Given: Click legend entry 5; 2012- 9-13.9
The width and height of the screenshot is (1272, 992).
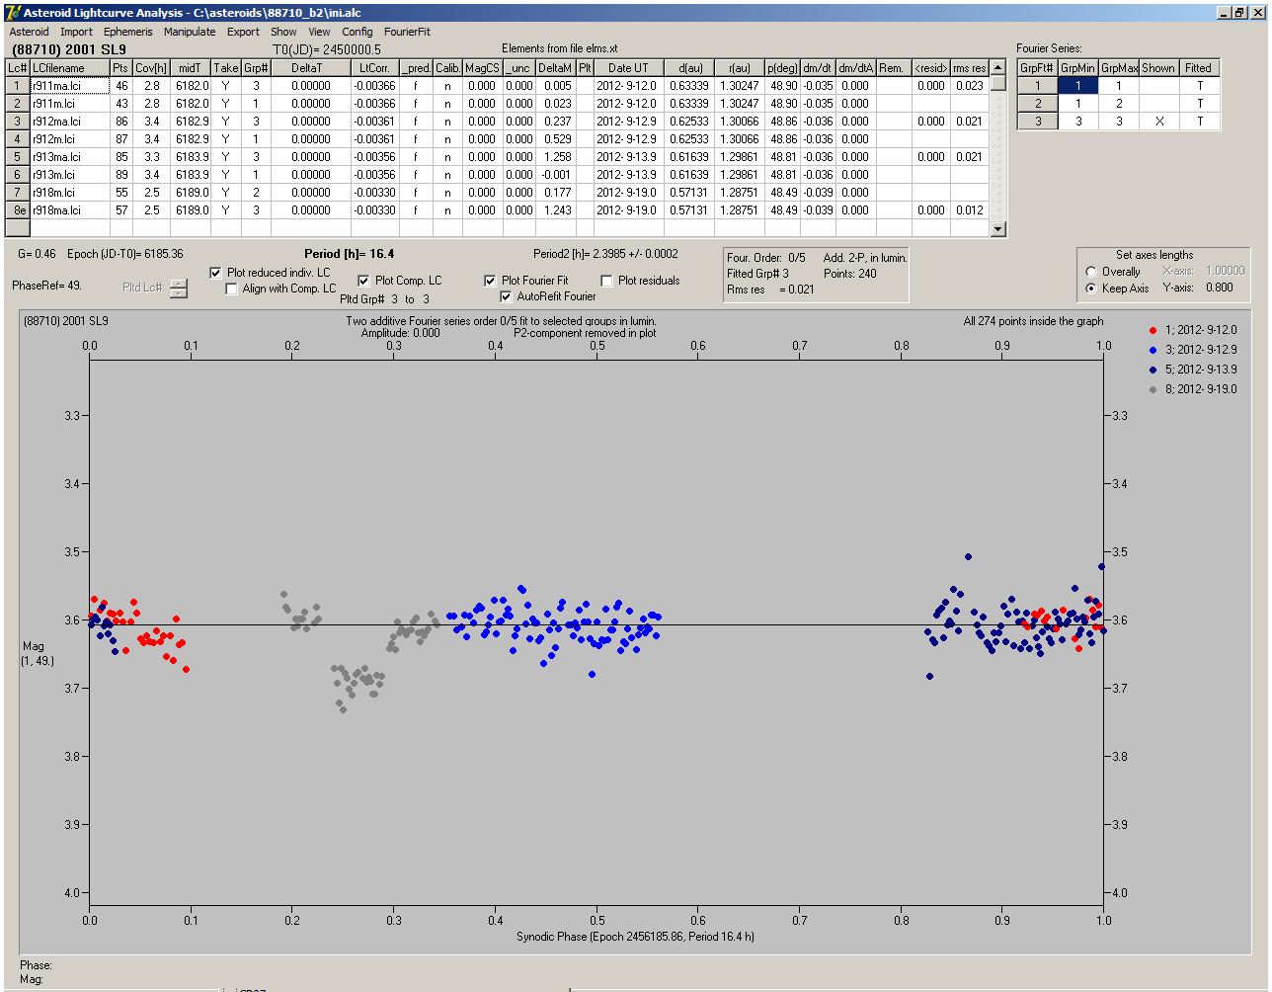Looking at the screenshot, I should pos(1193,369).
